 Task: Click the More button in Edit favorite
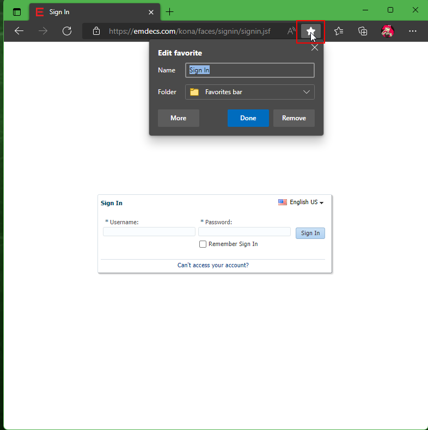pyautogui.click(x=179, y=118)
